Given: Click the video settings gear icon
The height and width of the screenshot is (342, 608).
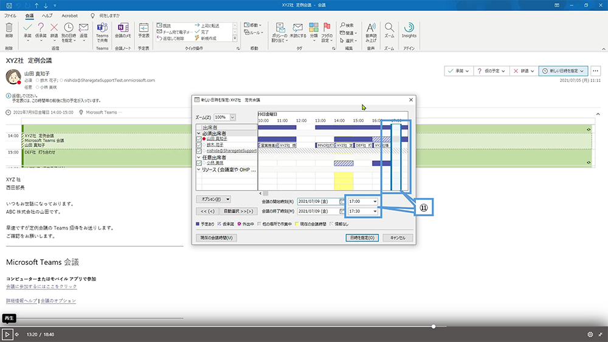Looking at the screenshot, I should click(590, 335).
